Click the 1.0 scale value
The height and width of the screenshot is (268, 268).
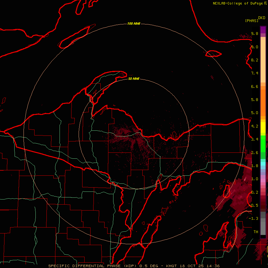click(255, 179)
